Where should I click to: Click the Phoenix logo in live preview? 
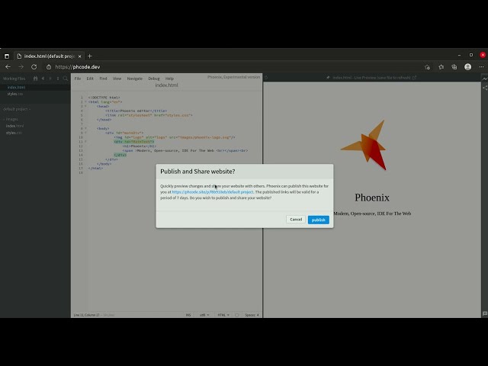(364, 145)
